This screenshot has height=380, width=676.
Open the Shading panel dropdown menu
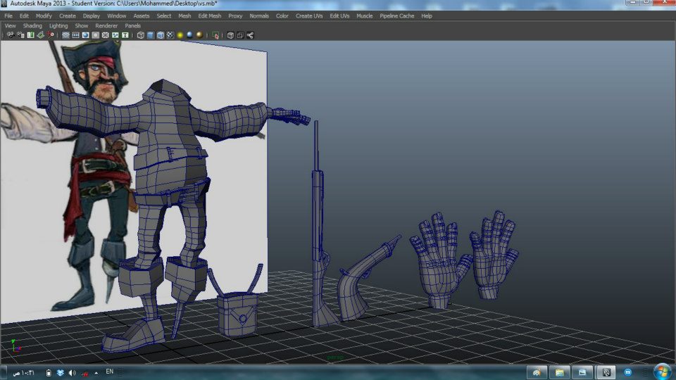32,25
